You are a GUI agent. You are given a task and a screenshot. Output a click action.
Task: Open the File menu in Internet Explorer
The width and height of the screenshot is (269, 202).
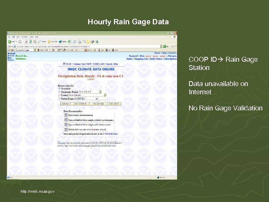[x=9, y=37]
